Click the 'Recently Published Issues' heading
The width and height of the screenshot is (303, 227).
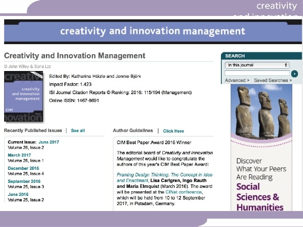(33, 130)
